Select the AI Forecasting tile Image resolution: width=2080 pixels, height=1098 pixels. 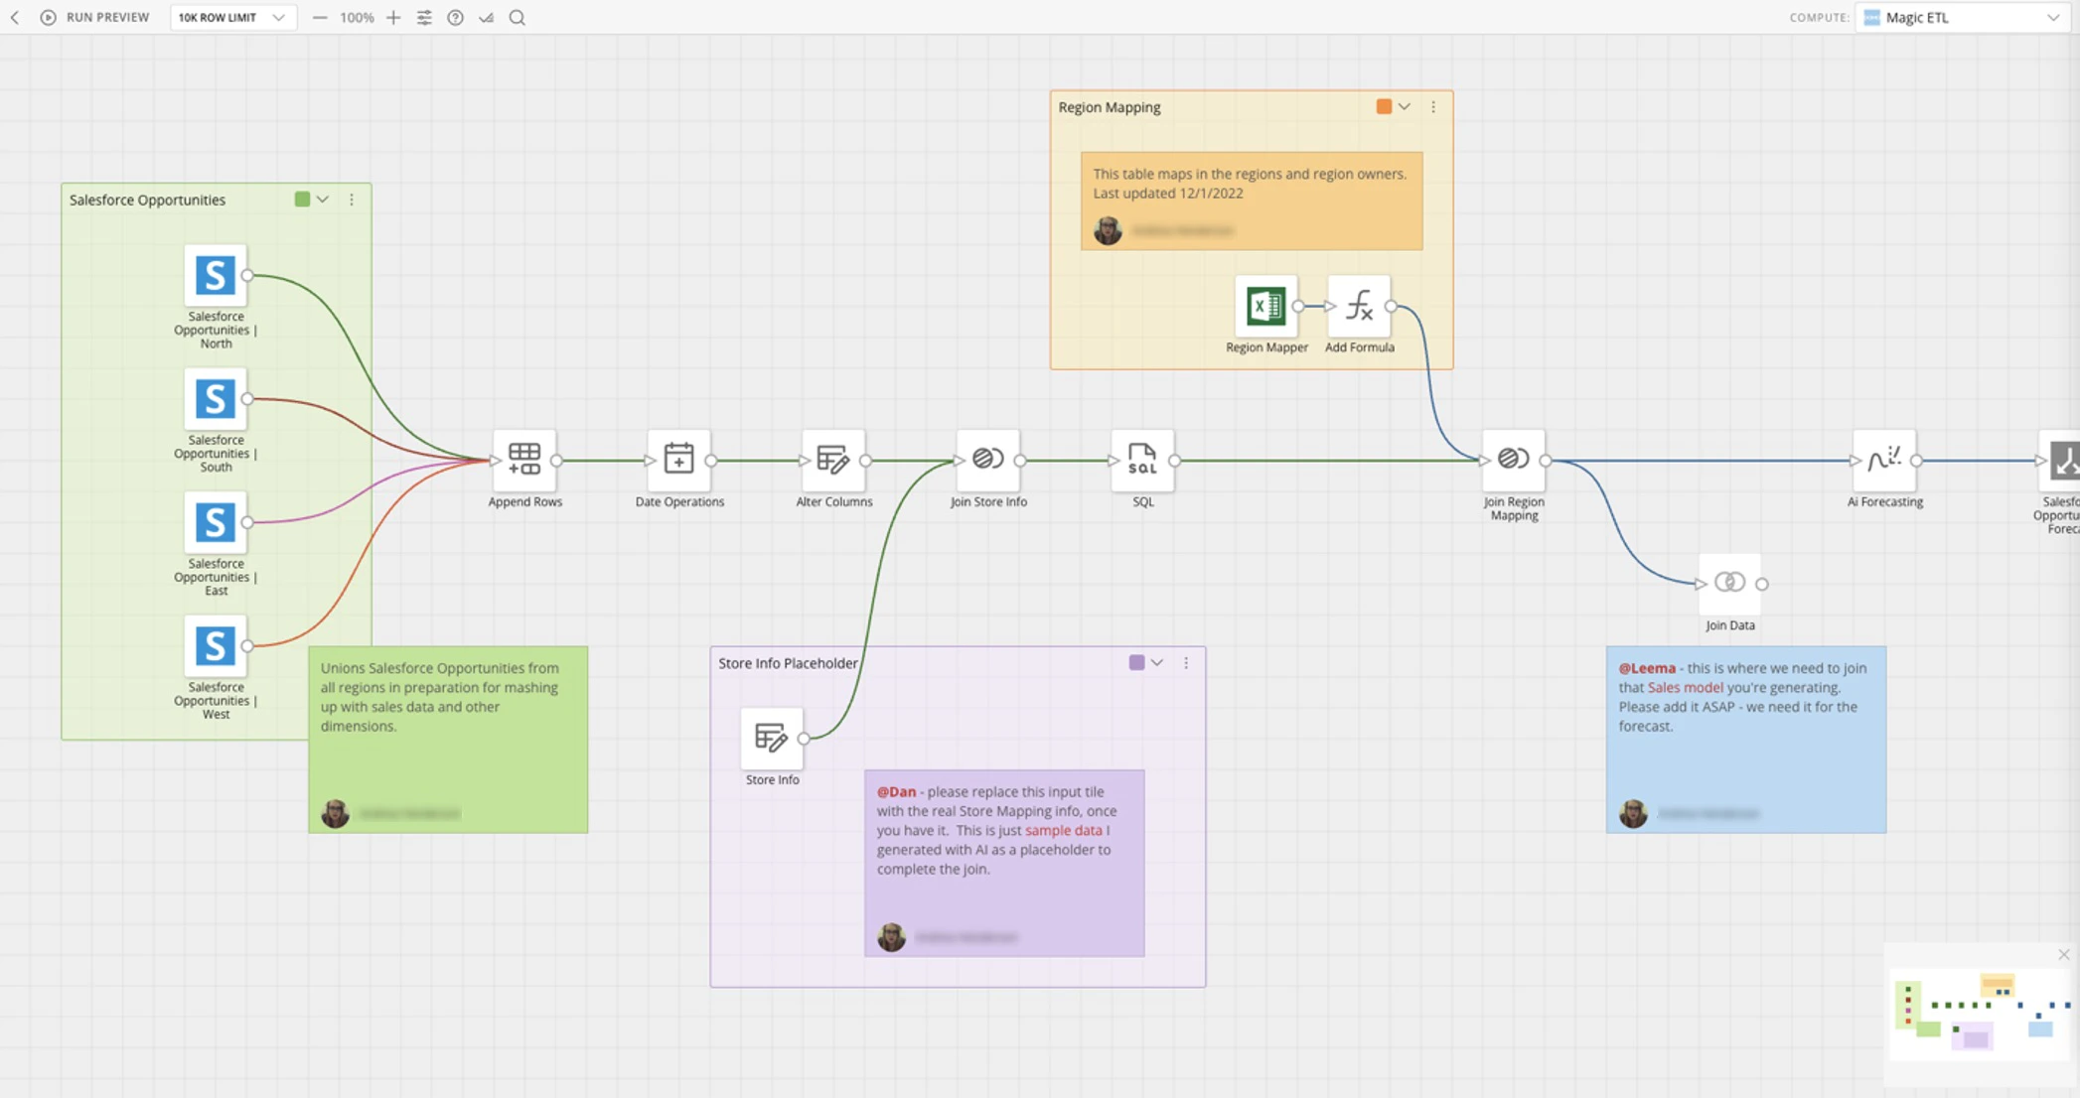pyautogui.click(x=1884, y=460)
